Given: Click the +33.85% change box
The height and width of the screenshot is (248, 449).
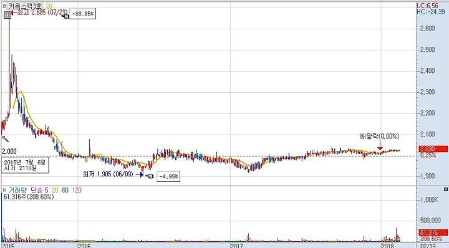Looking at the screenshot, I should coord(83,14).
